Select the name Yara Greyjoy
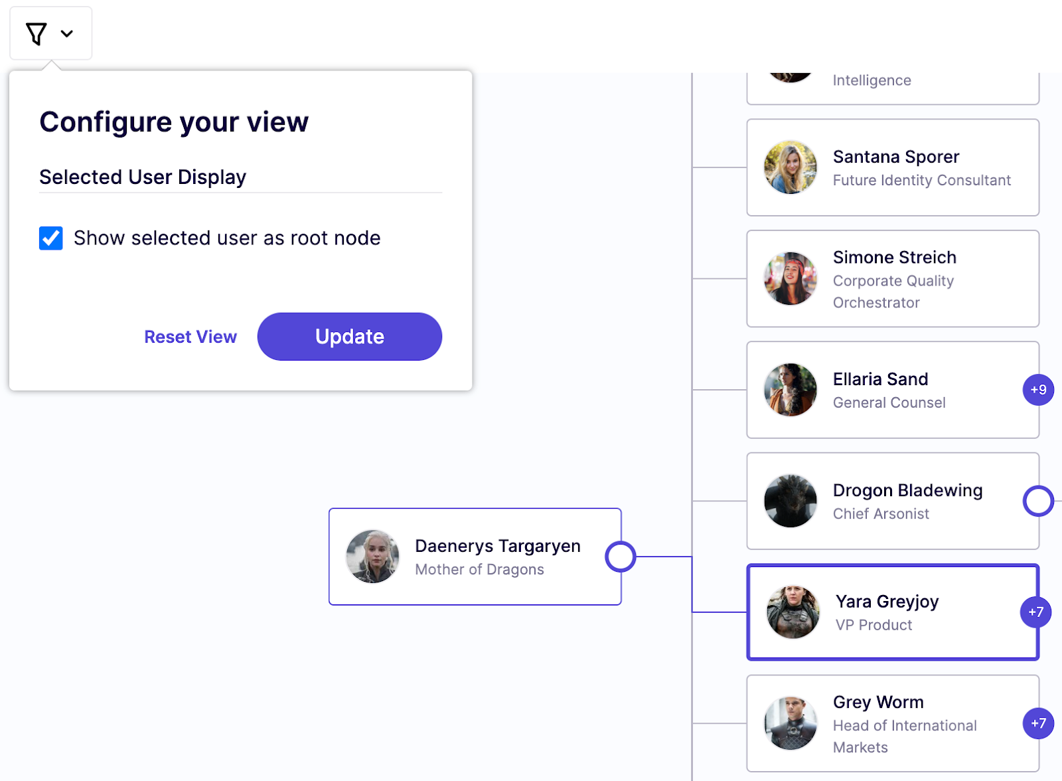This screenshot has width=1062, height=781. [x=887, y=602]
